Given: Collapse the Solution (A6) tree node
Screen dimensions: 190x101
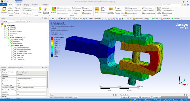Looking at the screenshot, I should [x=8, y=46].
